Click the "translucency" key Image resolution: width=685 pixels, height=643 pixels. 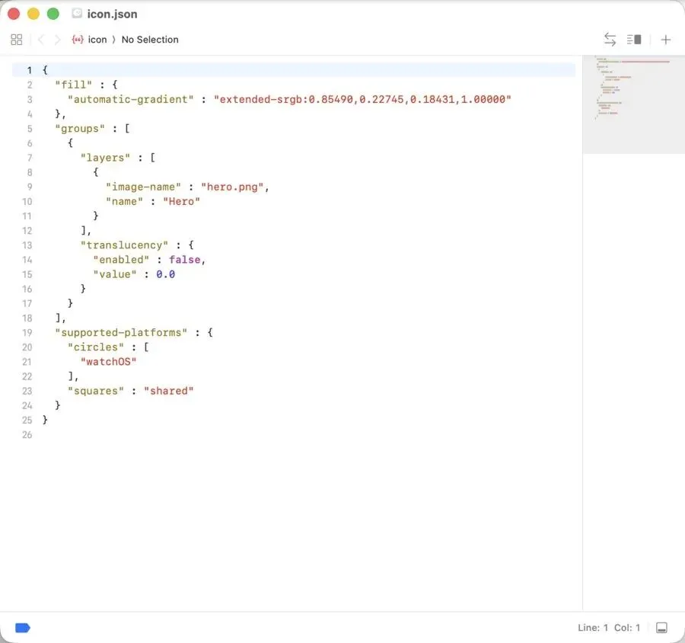(x=124, y=245)
